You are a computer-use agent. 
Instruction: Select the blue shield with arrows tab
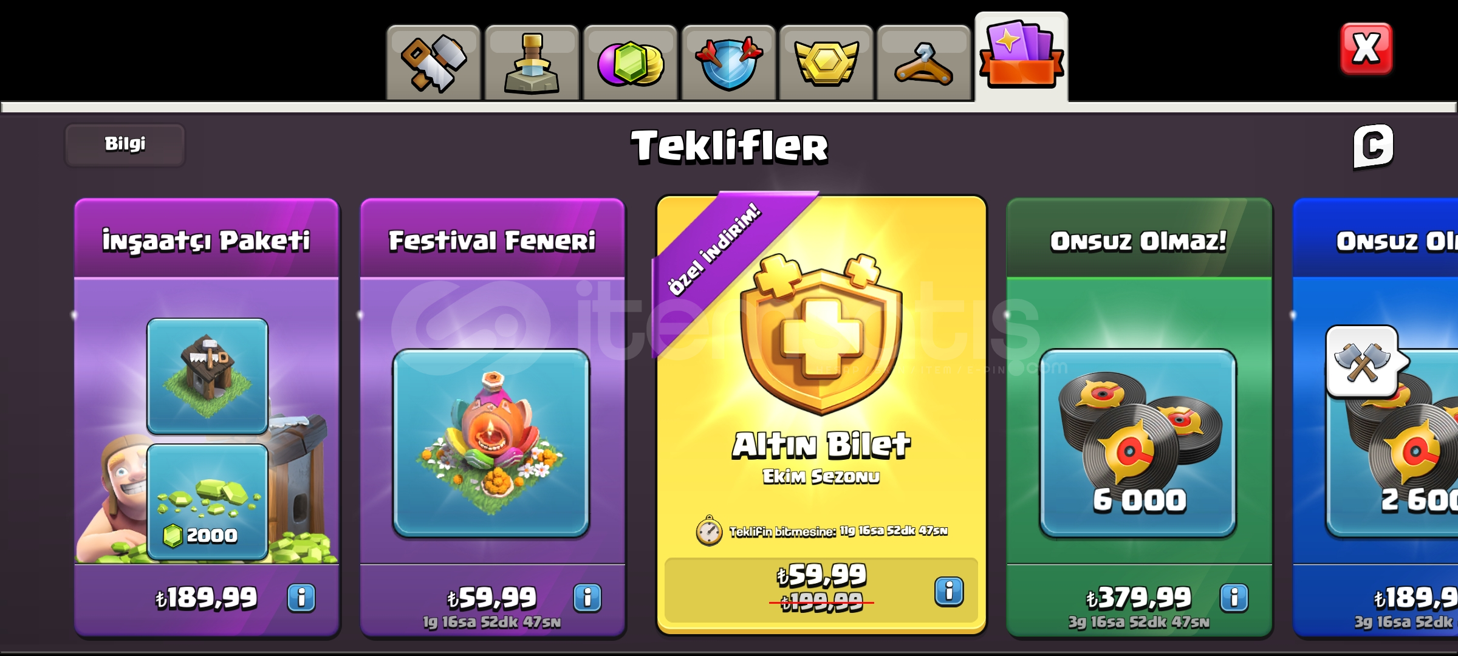(728, 63)
